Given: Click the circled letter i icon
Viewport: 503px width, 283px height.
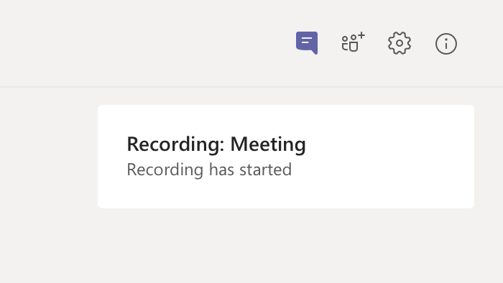Looking at the screenshot, I should tap(446, 44).
